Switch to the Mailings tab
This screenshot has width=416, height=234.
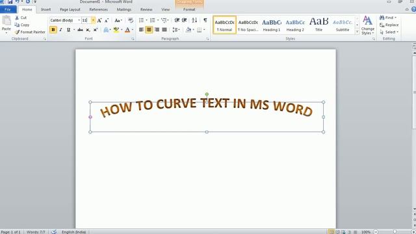pos(124,10)
